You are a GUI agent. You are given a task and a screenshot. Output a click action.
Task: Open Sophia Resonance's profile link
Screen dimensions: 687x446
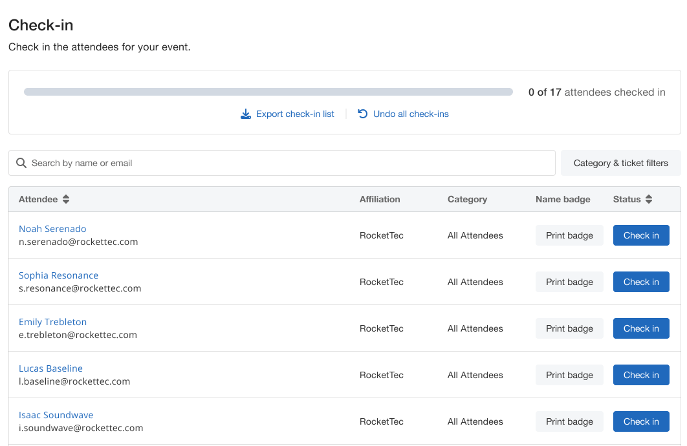click(58, 275)
